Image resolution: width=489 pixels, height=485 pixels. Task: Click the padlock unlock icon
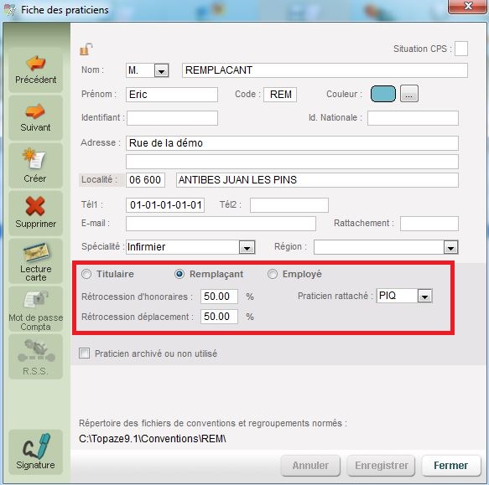pos(86,49)
